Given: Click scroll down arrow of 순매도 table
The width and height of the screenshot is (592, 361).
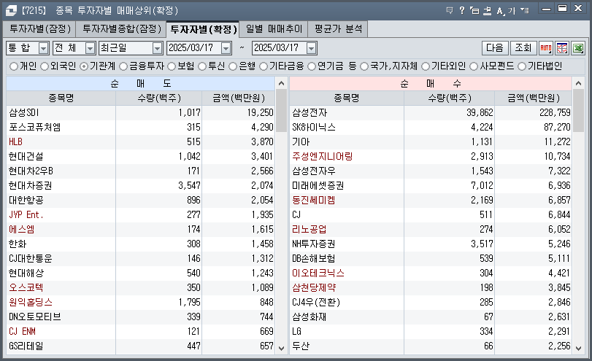Looking at the screenshot, I should (281, 348).
